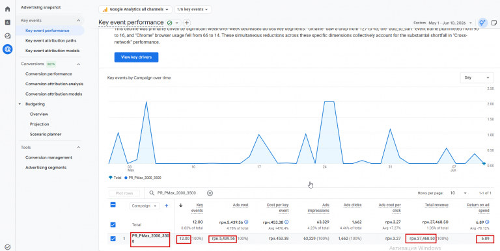Click the annotations note icon at top right
This screenshot has width=500, height=251.
tap(494, 23)
